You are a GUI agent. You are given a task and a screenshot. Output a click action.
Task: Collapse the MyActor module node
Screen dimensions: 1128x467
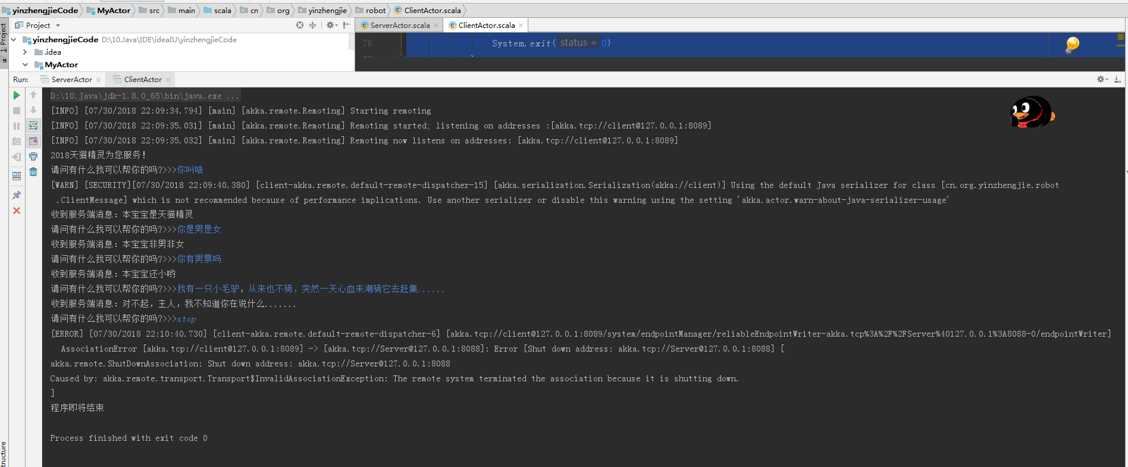point(25,64)
